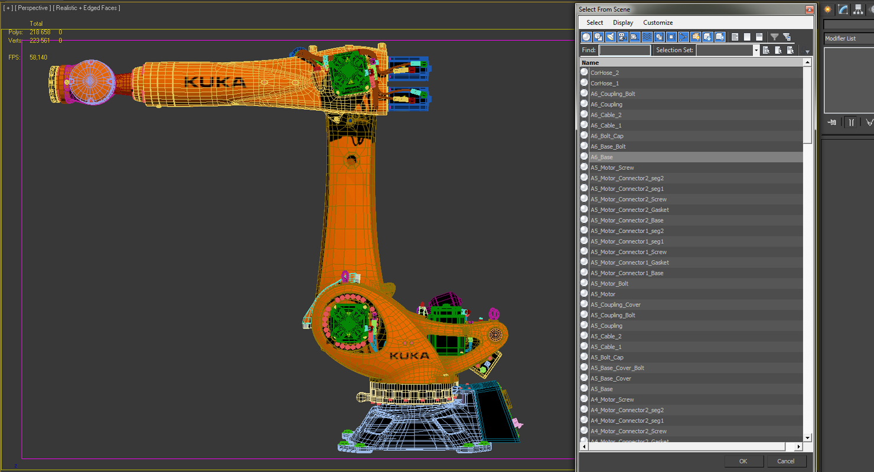Click horizontal scrollbar right arrow
This screenshot has width=874, height=472.
(x=799, y=447)
